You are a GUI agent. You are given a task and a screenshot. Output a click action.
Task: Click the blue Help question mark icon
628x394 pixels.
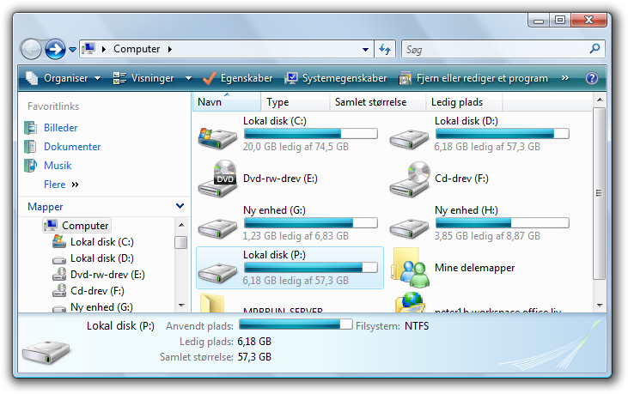(591, 78)
